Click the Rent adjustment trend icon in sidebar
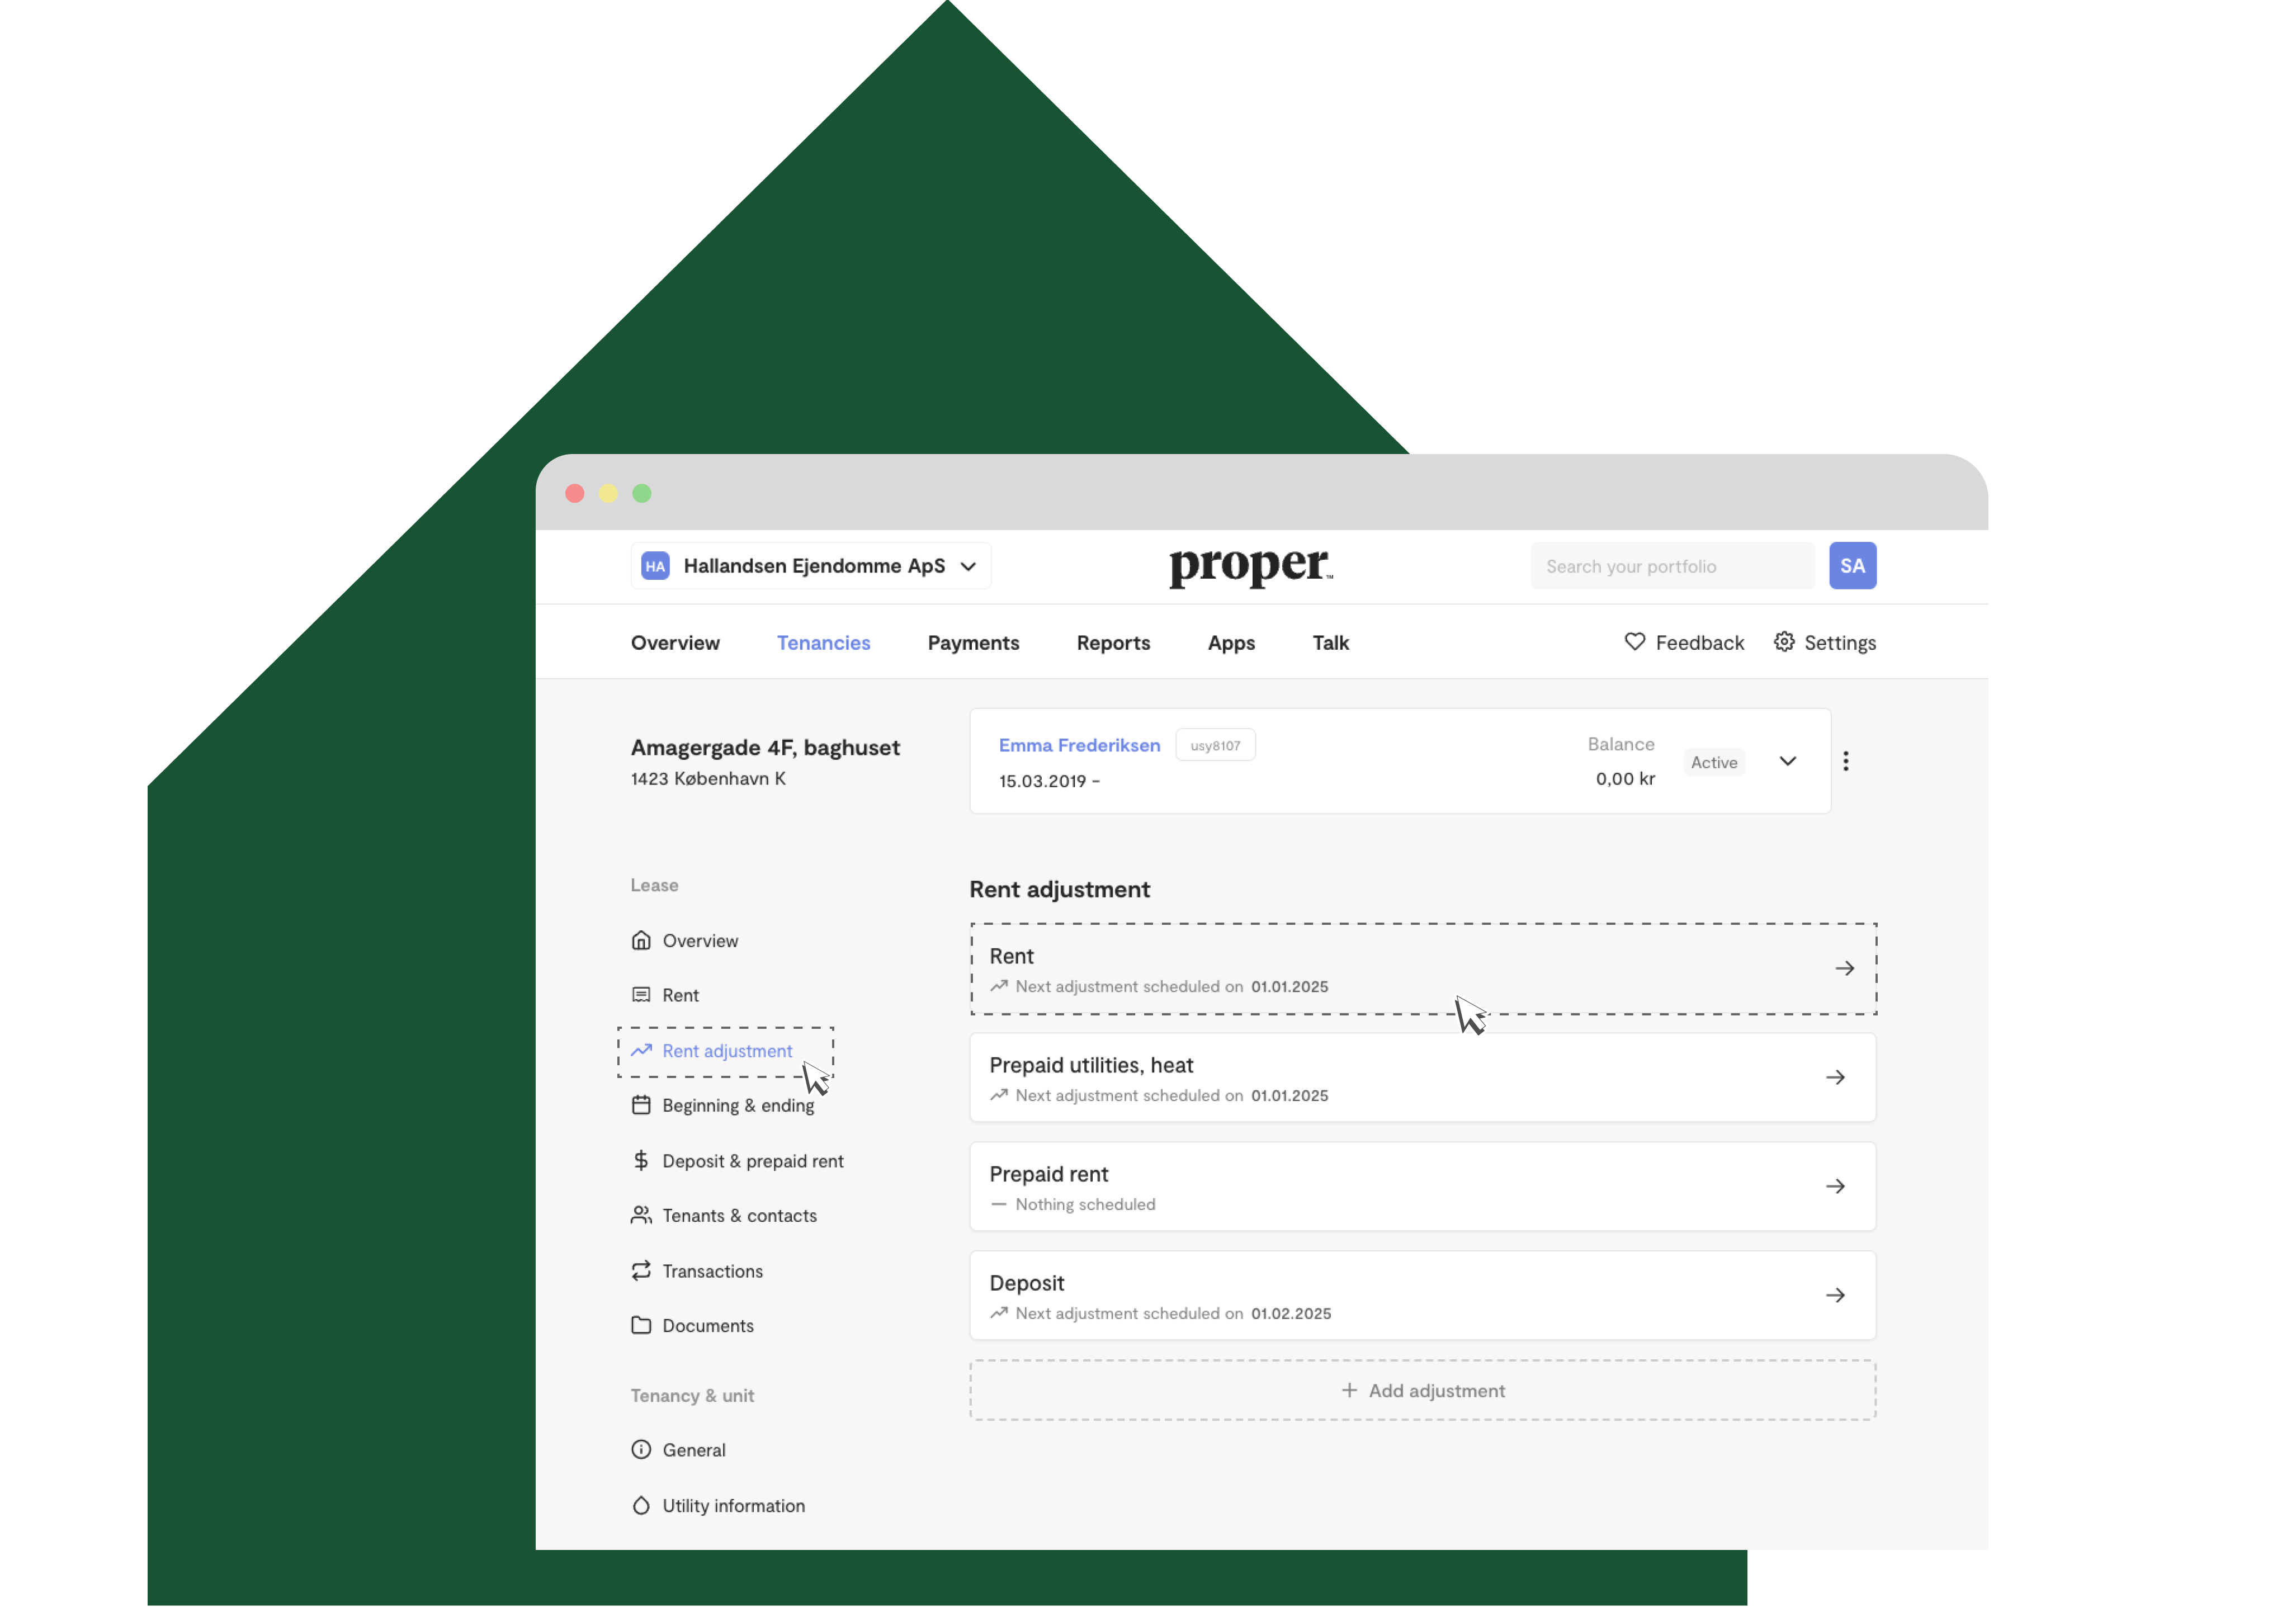Screen dimensions: 2296x1607 641,1050
